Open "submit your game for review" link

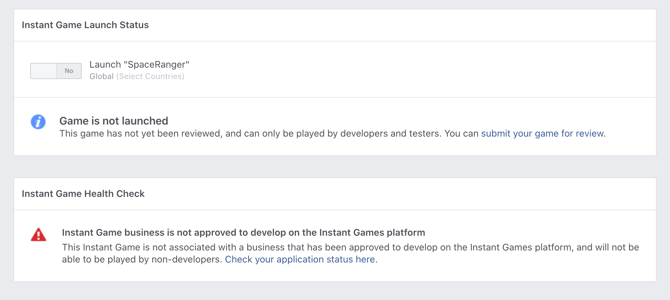coord(542,134)
